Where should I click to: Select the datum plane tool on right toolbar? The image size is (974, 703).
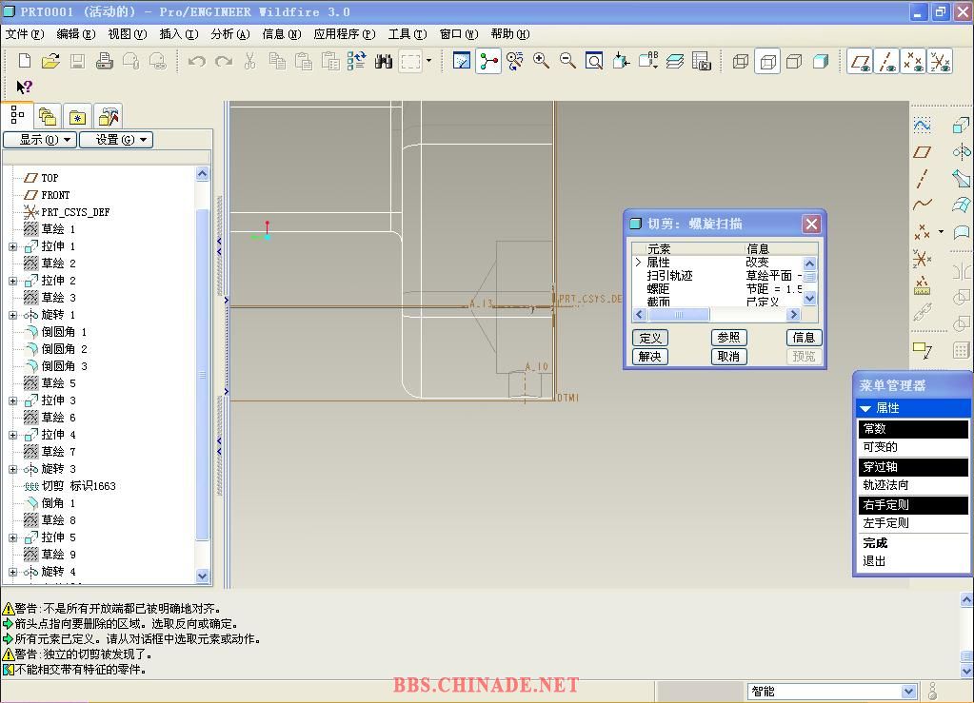(923, 152)
